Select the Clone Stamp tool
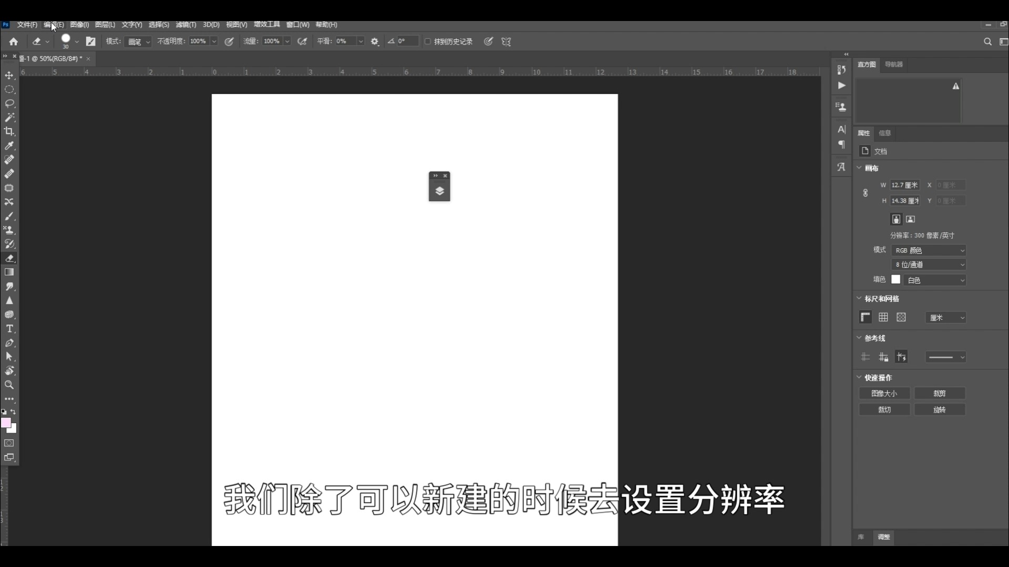Screen dimensions: 1009x567 tap(9, 230)
